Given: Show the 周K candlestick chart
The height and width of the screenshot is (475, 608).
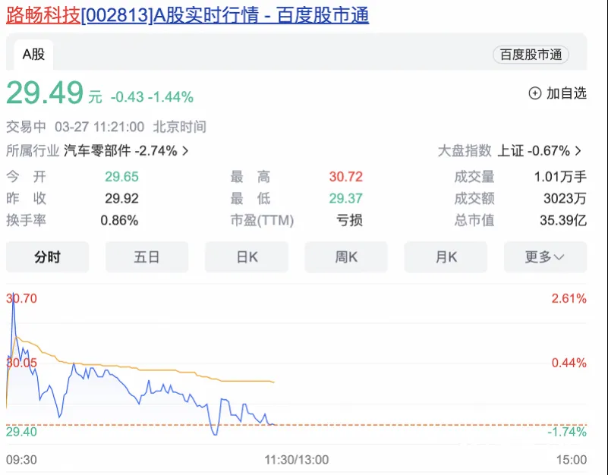Looking at the screenshot, I should coord(346,257).
